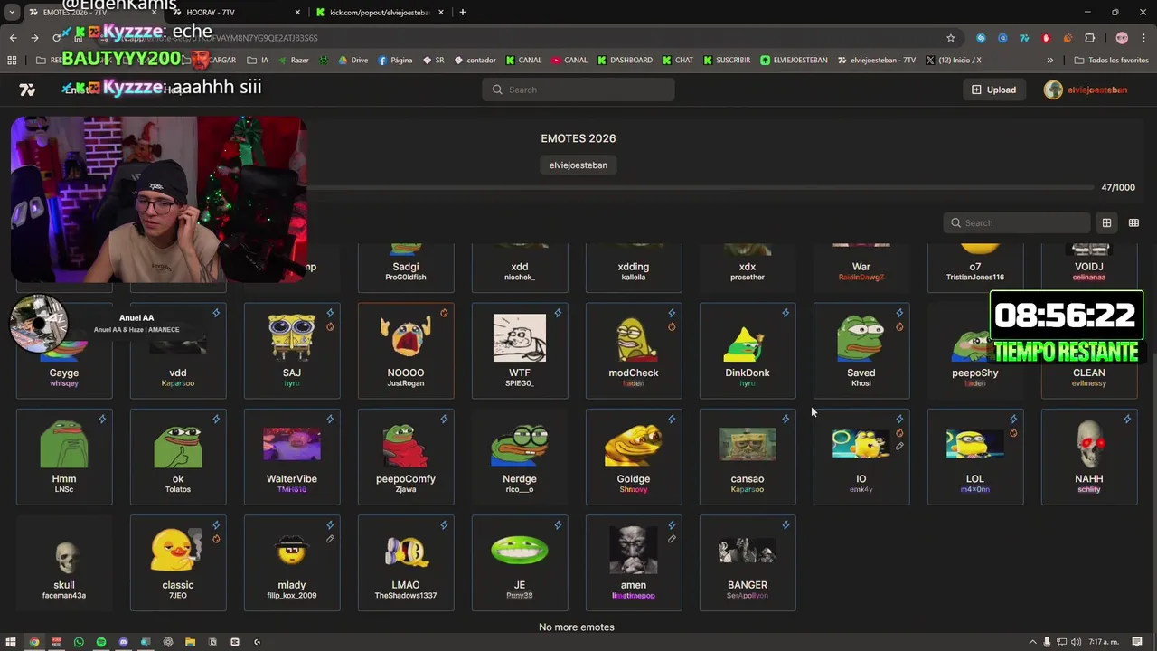Open the Saved Pepe emote
1157x651 pixels.
(861, 351)
